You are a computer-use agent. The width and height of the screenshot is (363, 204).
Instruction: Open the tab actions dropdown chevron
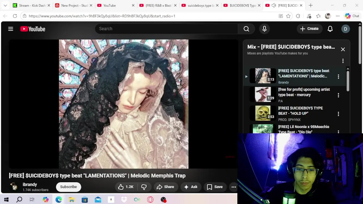5,5
